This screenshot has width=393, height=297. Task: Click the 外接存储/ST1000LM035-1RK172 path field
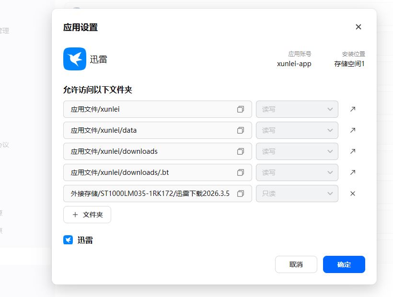pos(157,194)
